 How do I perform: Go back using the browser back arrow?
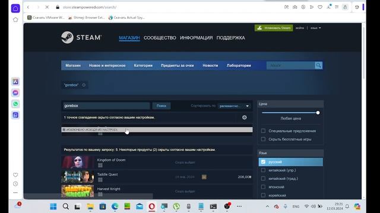(x=28, y=7)
